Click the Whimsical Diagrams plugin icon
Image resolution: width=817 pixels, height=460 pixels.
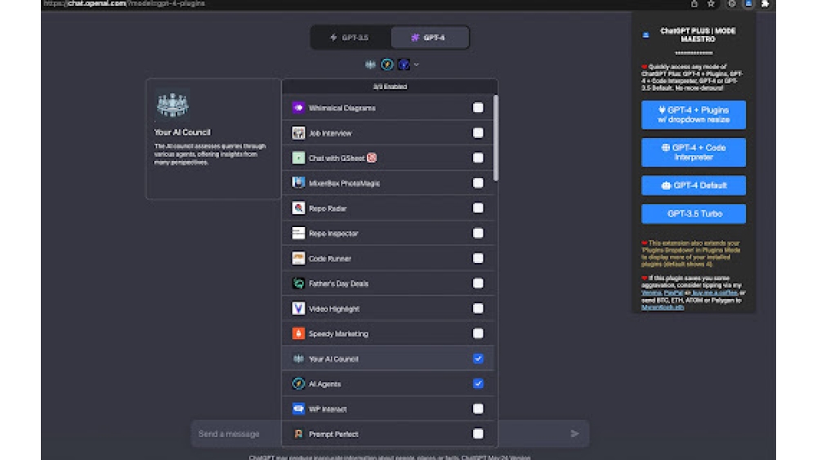tap(298, 108)
